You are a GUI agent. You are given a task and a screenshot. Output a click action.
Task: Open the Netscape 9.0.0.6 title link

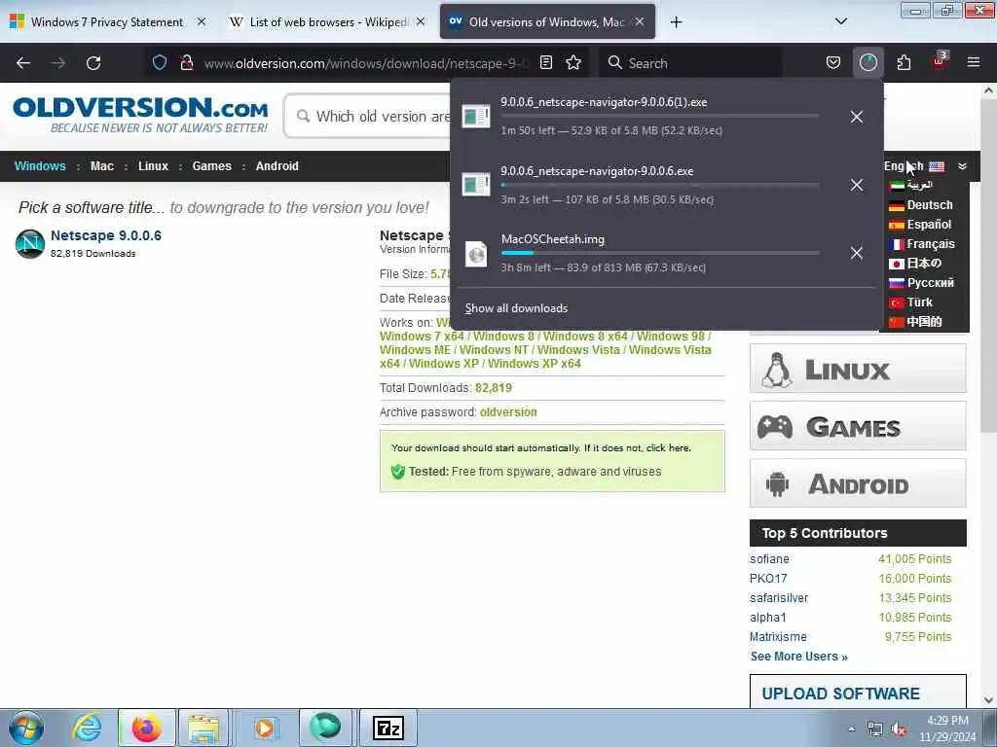pyautogui.click(x=106, y=235)
